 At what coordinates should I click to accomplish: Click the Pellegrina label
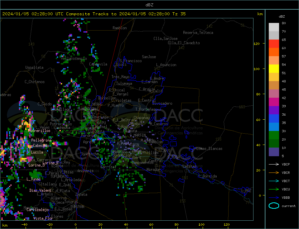click(x=42, y=140)
